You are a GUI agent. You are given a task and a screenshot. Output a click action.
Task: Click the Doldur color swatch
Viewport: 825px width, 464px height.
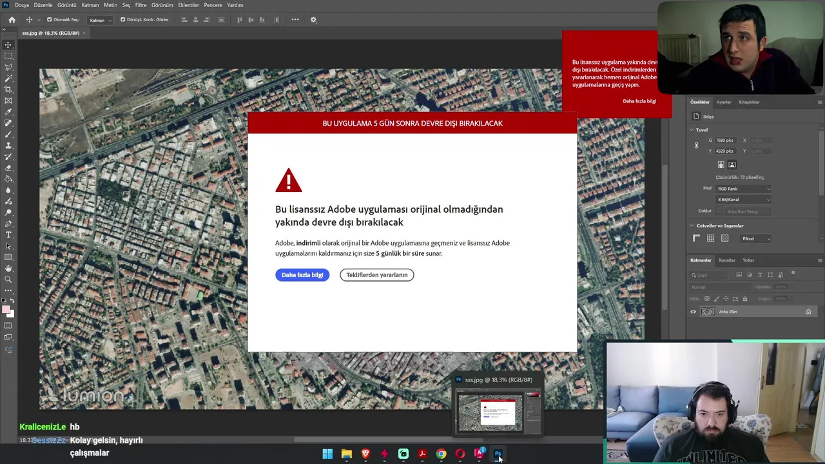pyautogui.click(x=719, y=211)
